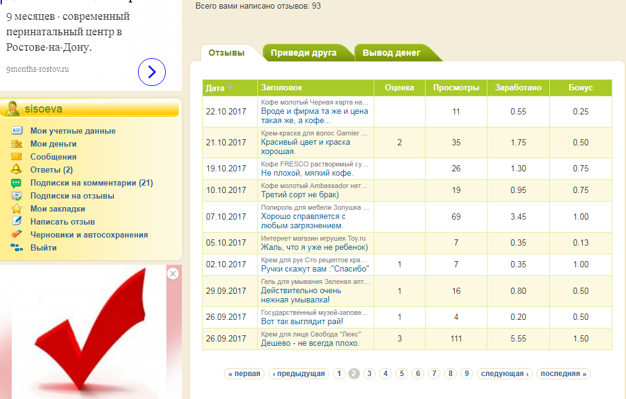Click the Выйти logout link
626x399 pixels.
(x=43, y=247)
